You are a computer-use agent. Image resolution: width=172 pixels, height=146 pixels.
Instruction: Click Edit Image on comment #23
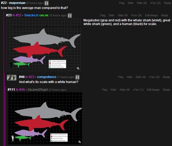coord(151,16)
